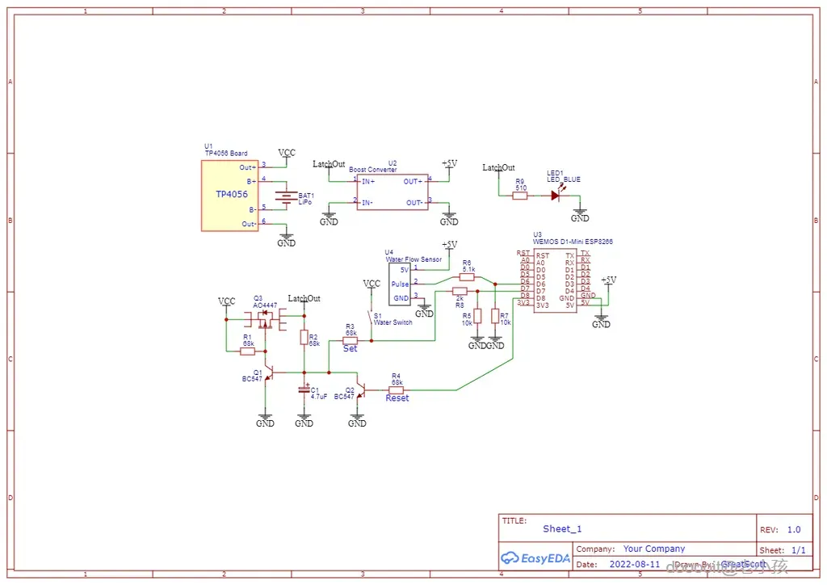Select resistor R3 68k symbol

tap(351, 341)
